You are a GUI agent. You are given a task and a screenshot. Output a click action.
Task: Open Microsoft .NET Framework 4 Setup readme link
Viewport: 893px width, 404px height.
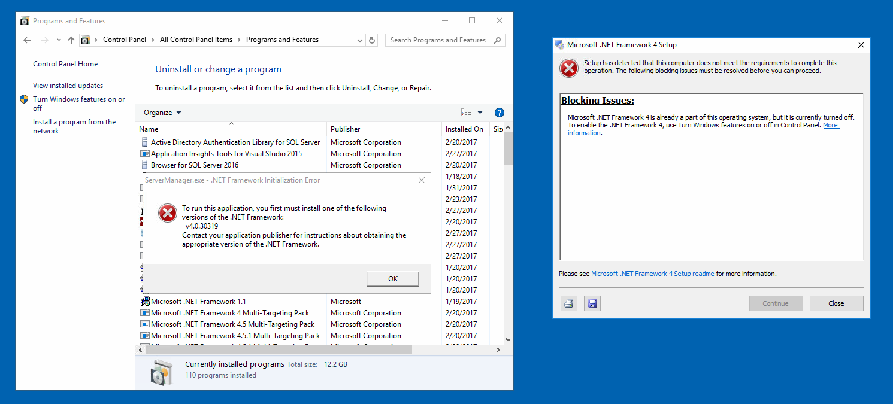point(652,274)
